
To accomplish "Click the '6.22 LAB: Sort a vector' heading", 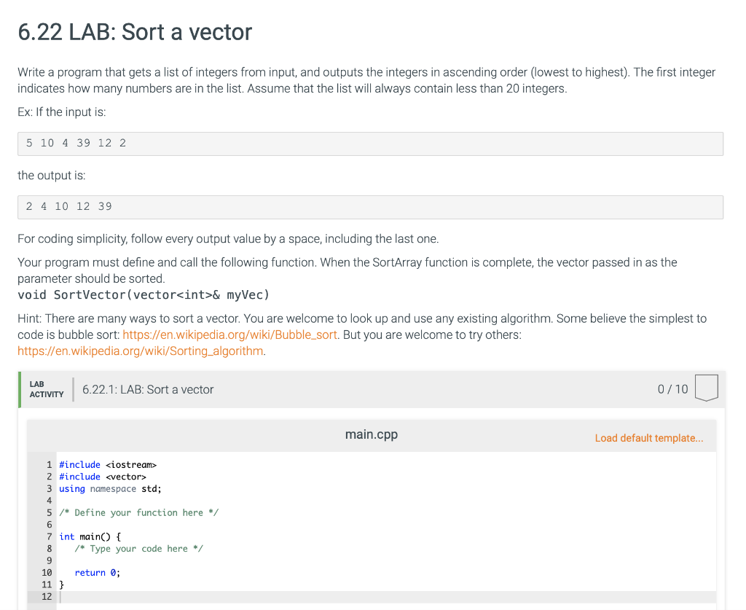I will [x=135, y=32].
